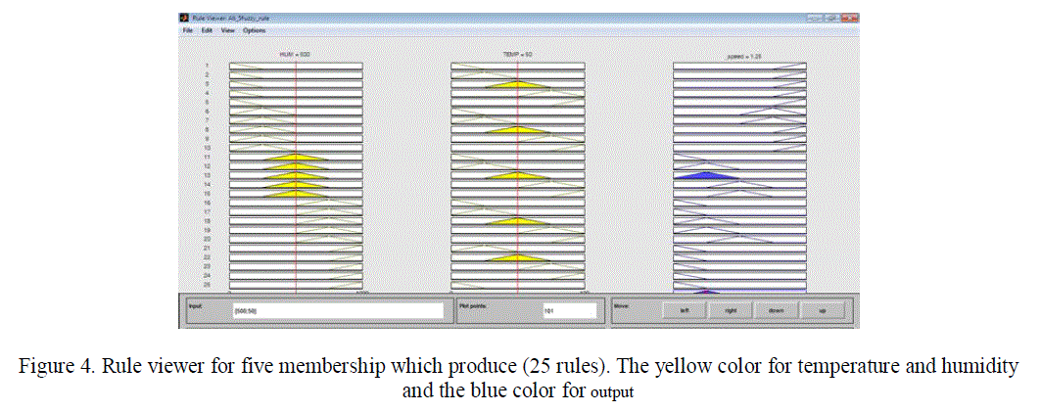
Task: Open the Options menu
Action: [x=255, y=30]
